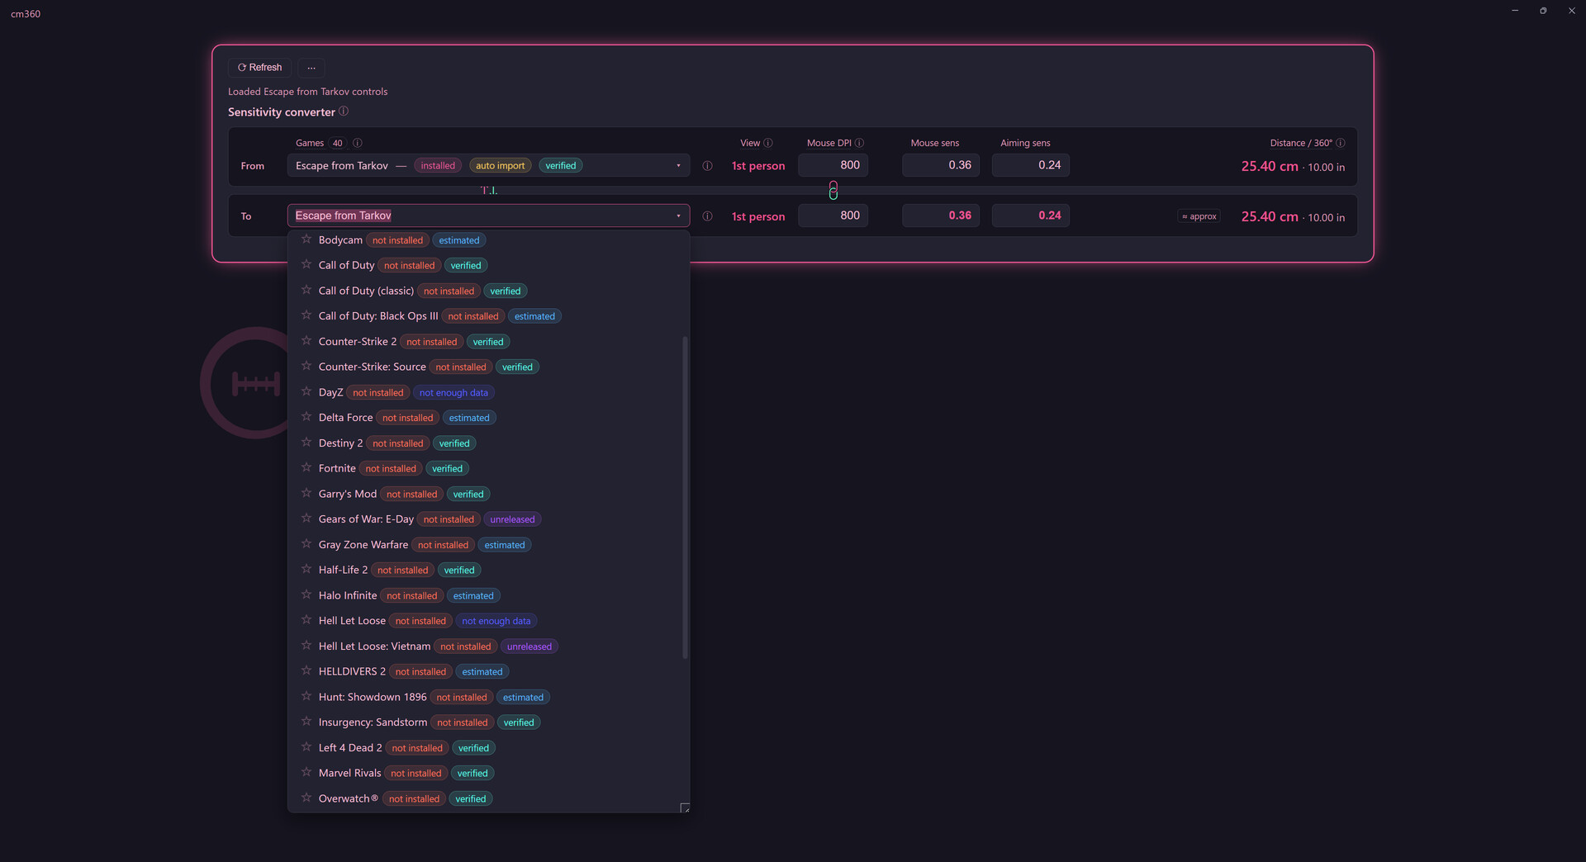Select Destiny 2 in the game list
1586x862 pixels.
pyautogui.click(x=486, y=443)
